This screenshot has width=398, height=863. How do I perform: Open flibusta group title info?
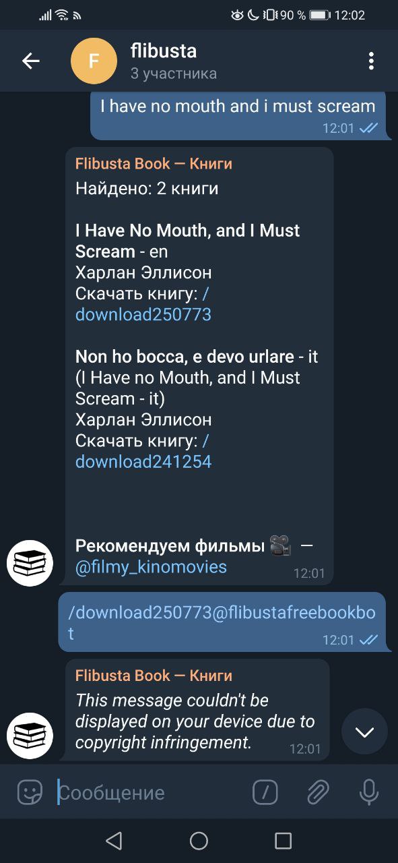pos(164,50)
